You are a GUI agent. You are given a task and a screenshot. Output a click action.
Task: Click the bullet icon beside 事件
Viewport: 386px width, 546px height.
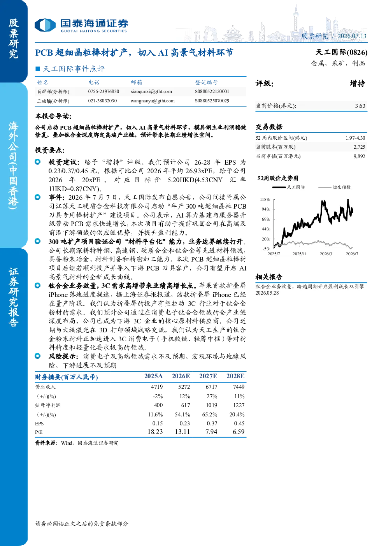coord(38,197)
